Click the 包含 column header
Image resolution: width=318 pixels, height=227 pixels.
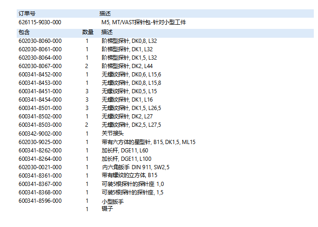(x=24, y=32)
